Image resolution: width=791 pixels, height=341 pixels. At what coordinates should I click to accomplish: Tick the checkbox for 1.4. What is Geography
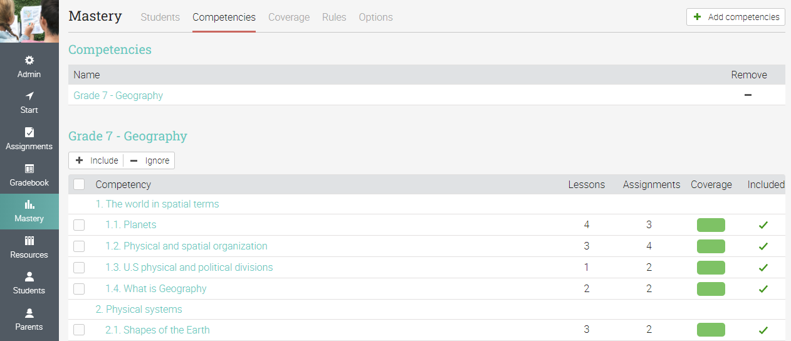coord(79,289)
